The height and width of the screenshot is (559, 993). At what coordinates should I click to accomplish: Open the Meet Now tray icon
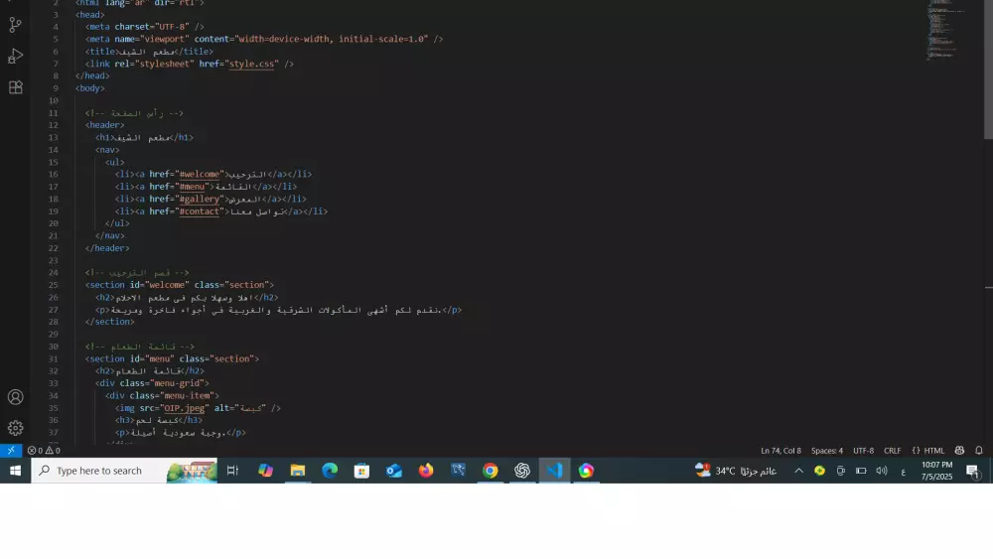click(x=840, y=471)
